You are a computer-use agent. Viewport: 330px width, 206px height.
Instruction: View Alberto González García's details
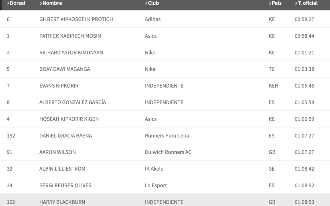72,102
